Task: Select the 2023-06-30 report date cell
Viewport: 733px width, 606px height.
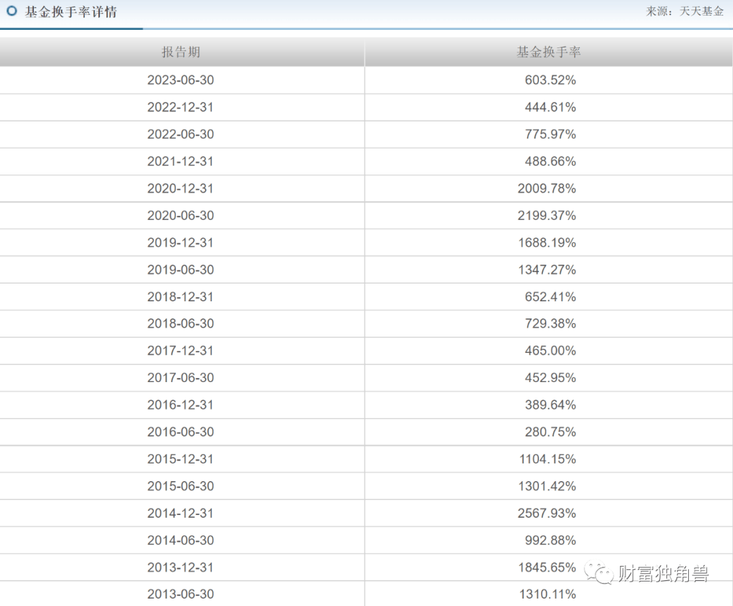Action: pyautogui.click(x=181, y=80)
